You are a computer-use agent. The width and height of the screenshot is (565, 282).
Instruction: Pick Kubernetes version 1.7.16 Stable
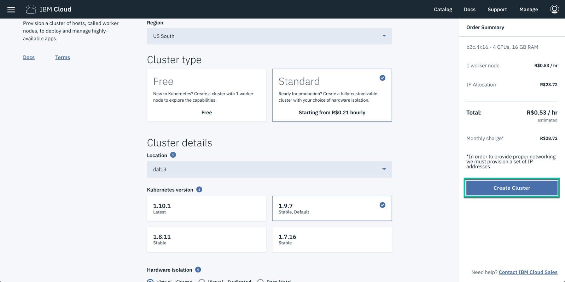(332, 239)
